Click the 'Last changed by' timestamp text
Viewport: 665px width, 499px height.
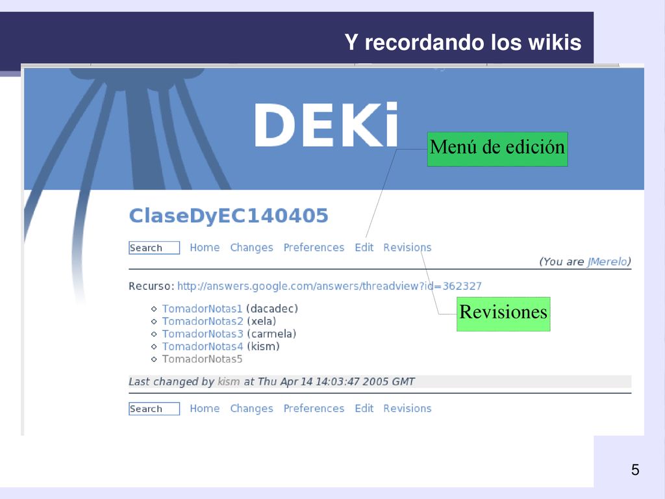(272, 381)
